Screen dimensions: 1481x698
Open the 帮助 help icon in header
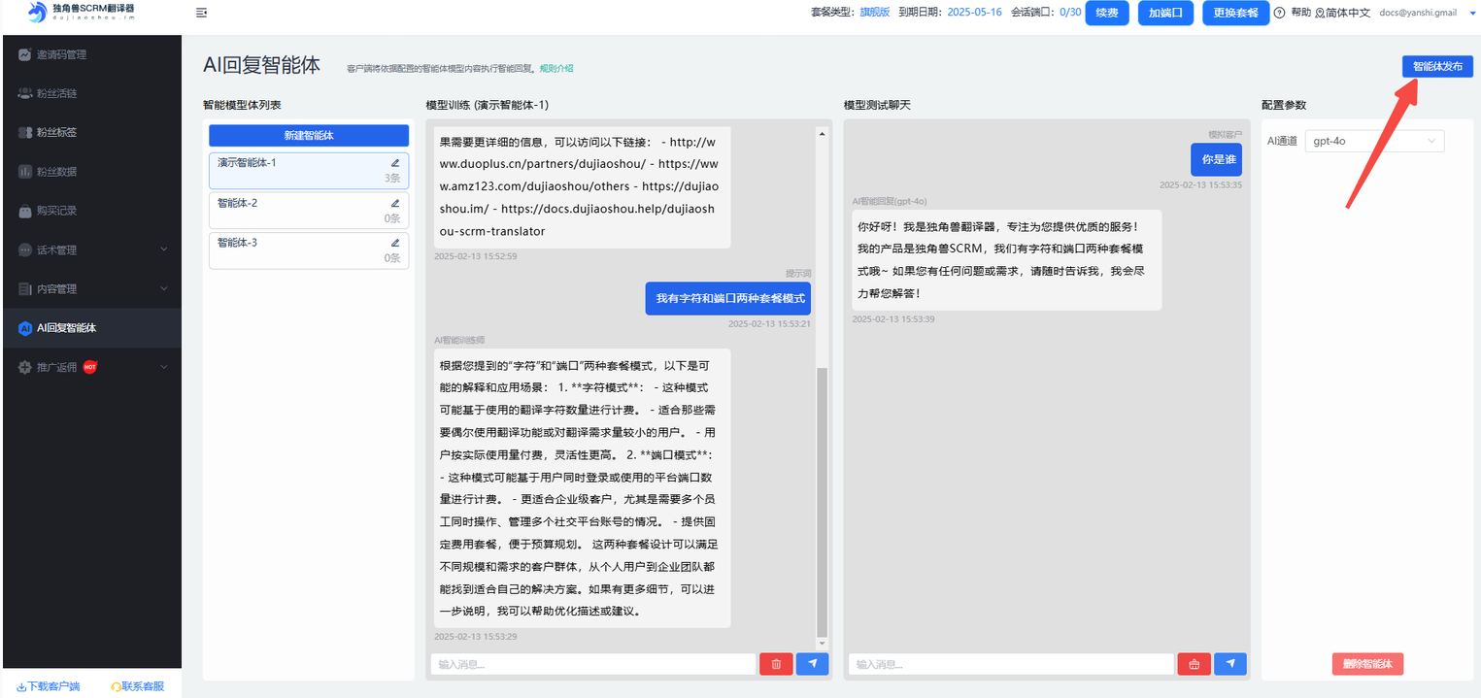click(1279, 13)
